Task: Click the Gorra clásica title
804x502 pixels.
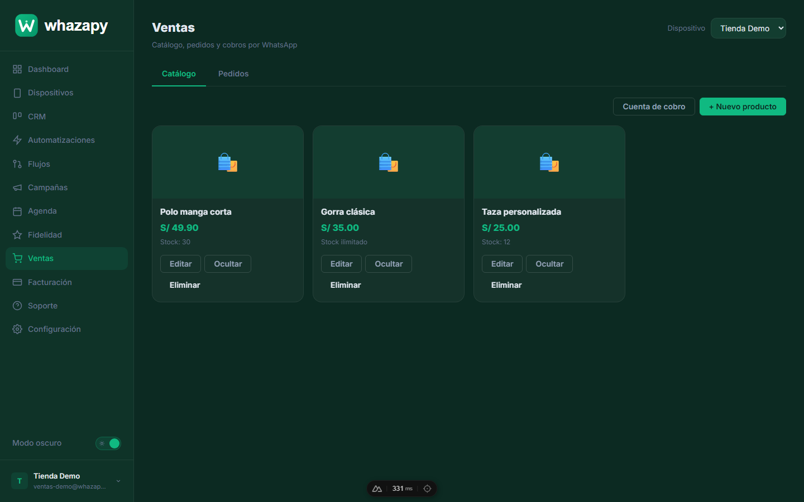Action: click(x=348, y=212)
